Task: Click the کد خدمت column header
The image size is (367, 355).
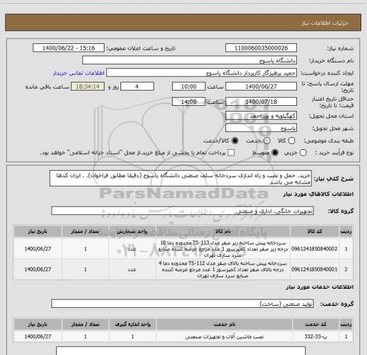Action: point(316,324)
